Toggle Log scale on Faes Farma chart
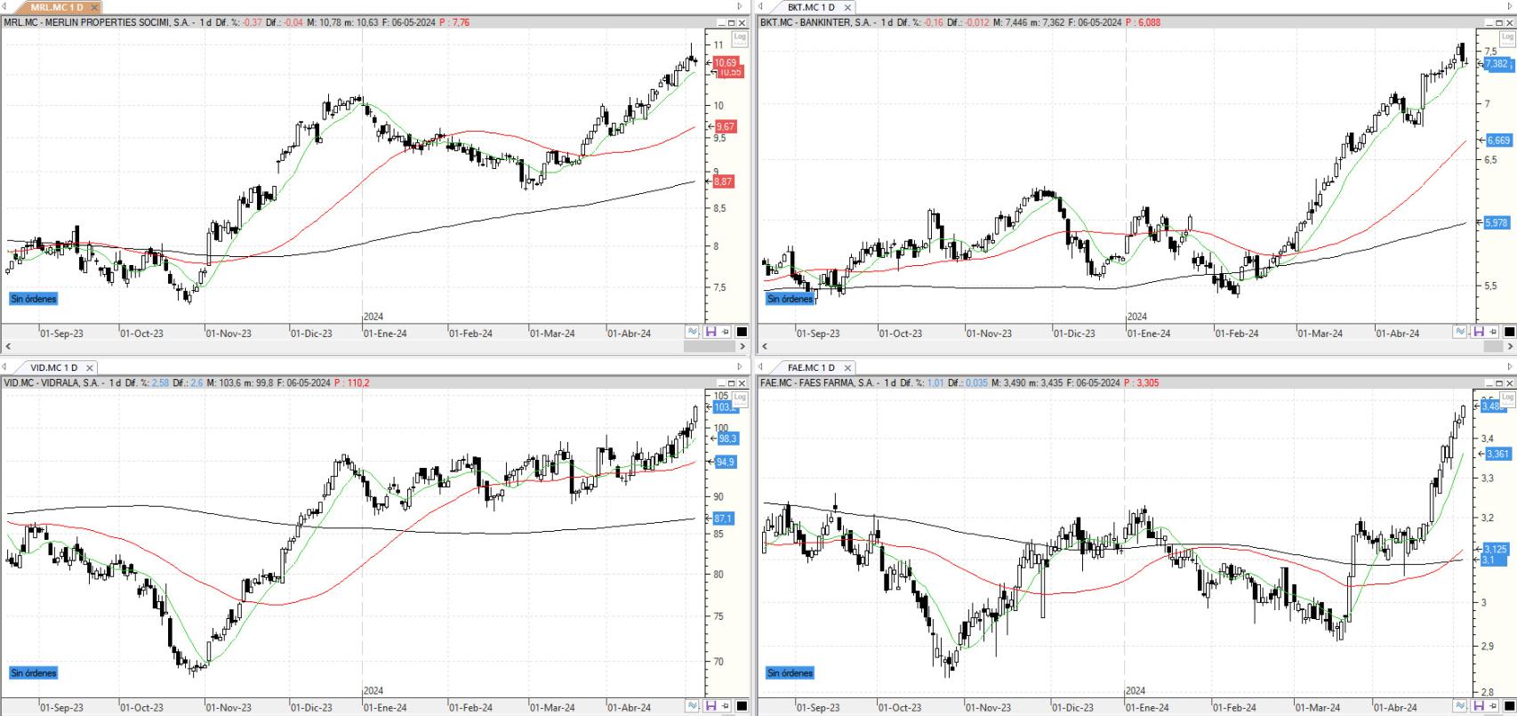1517x716 pixels. (x=1506, y=398)
